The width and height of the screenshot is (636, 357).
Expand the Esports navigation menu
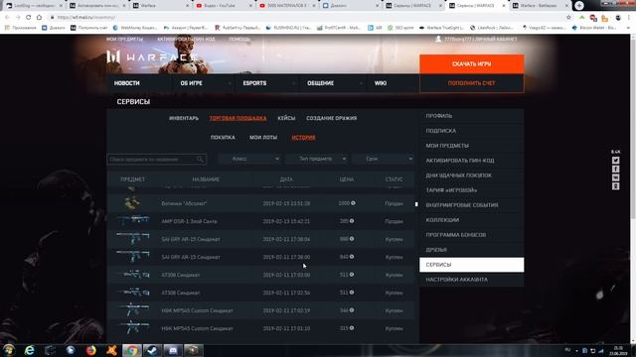coord(267,83)
